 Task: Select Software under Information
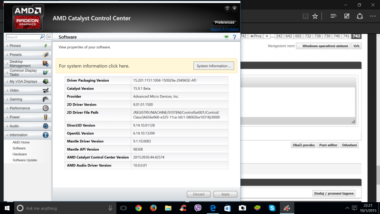point(19,148)
